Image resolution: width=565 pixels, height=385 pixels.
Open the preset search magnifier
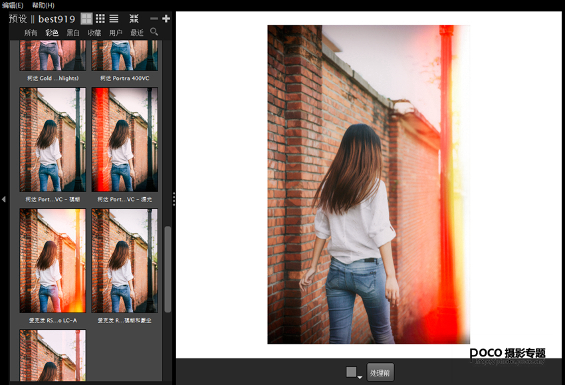pos(154,32)
